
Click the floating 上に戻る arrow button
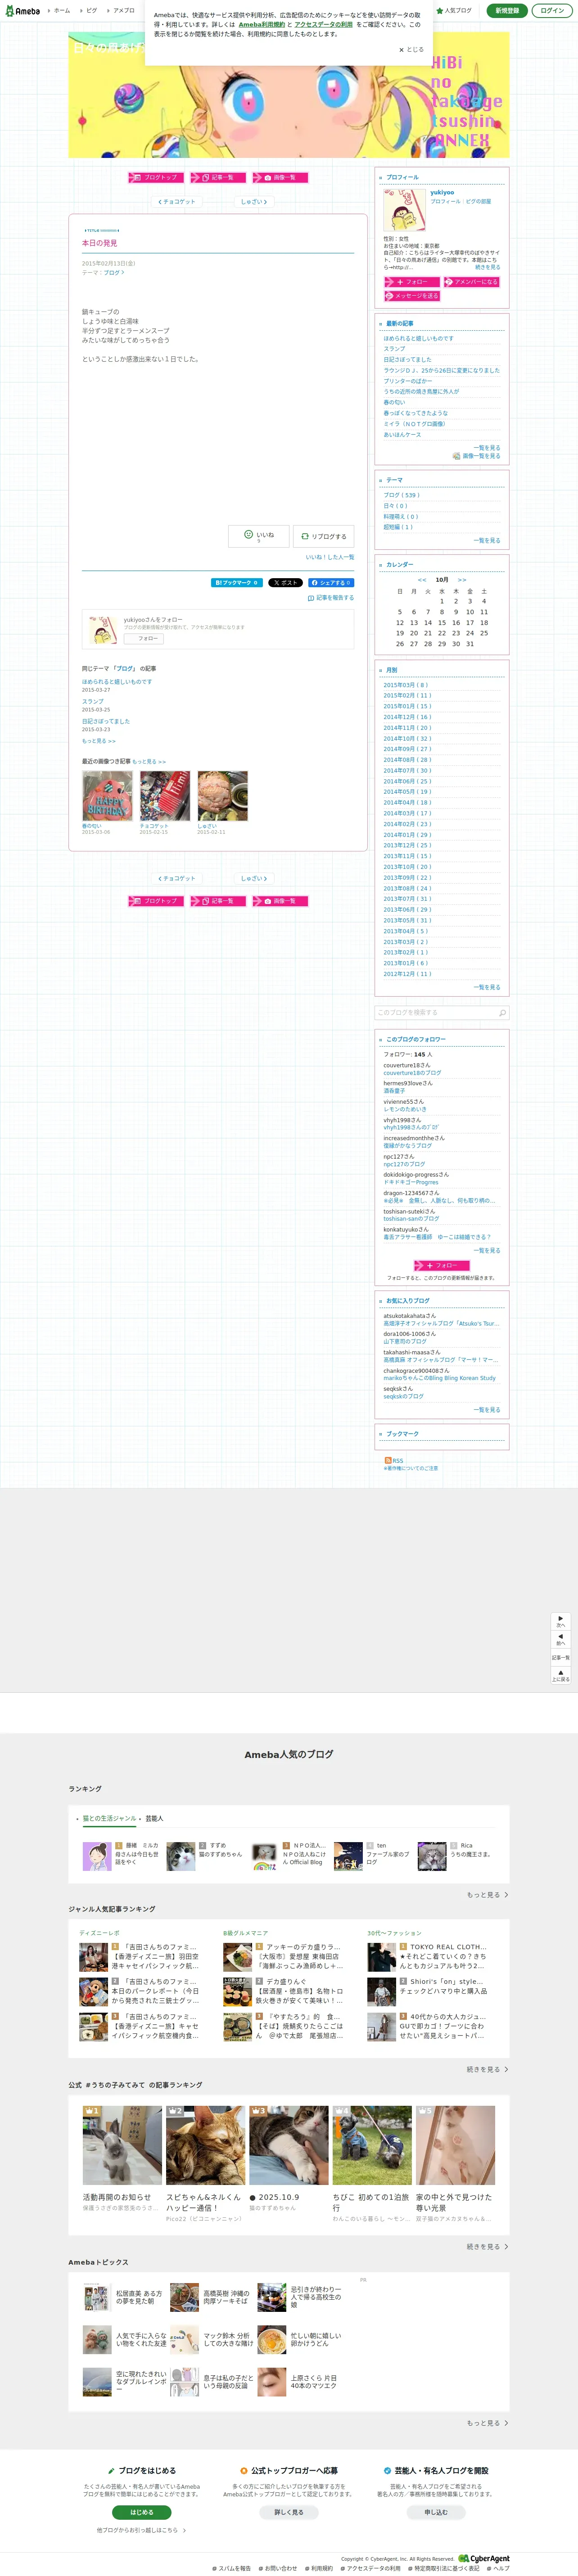(x=561, y=1675)
